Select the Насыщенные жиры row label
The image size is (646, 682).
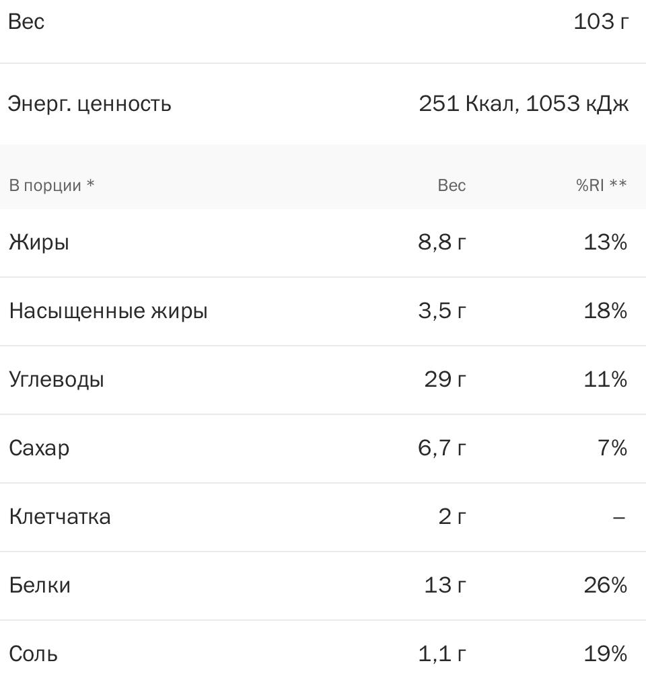tap(108, 311)
